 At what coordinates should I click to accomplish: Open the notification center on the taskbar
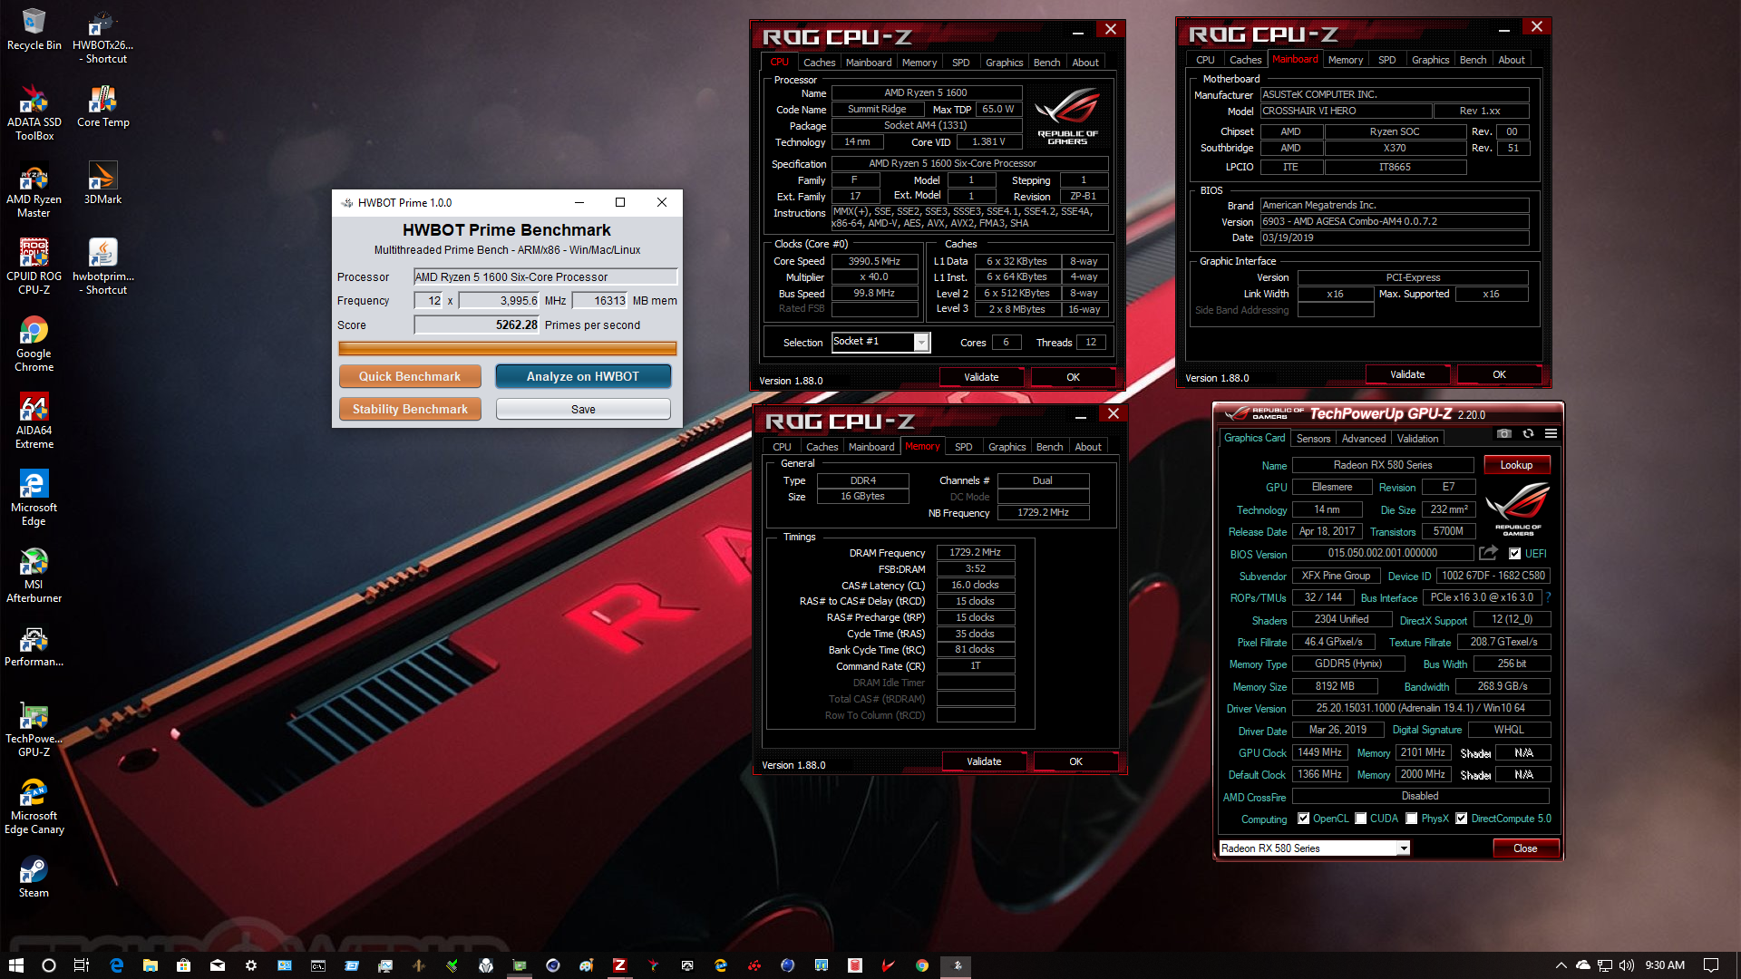[1711, 965]
